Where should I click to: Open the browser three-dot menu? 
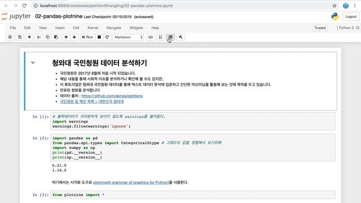point(355,6)
